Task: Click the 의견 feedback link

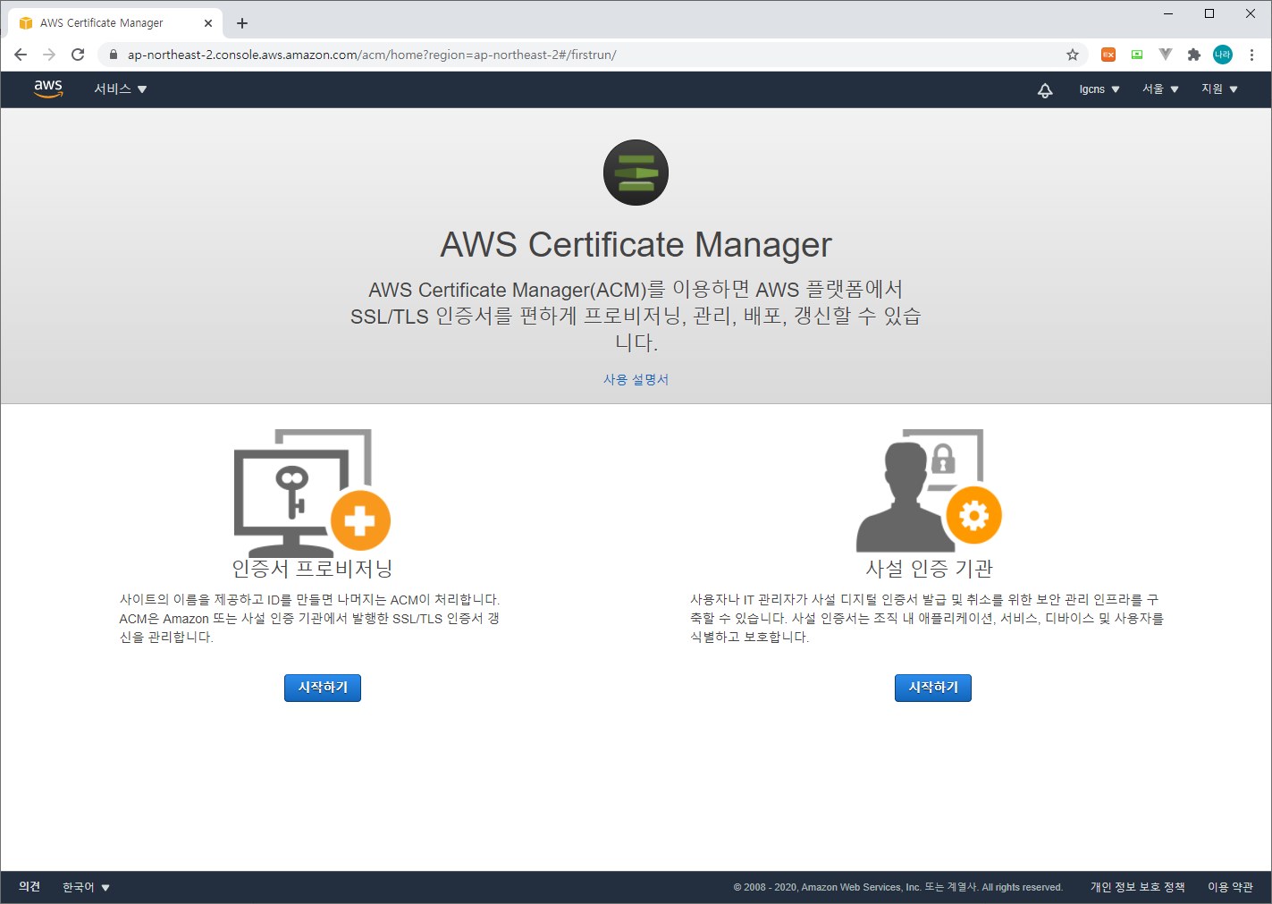Action: click(29, 886)
